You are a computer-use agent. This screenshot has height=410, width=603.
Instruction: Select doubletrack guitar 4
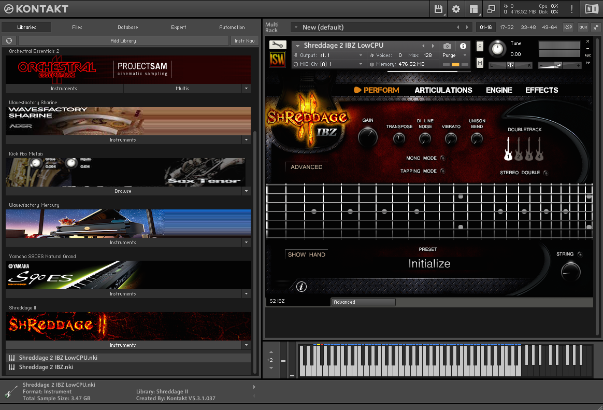point(539,149)
